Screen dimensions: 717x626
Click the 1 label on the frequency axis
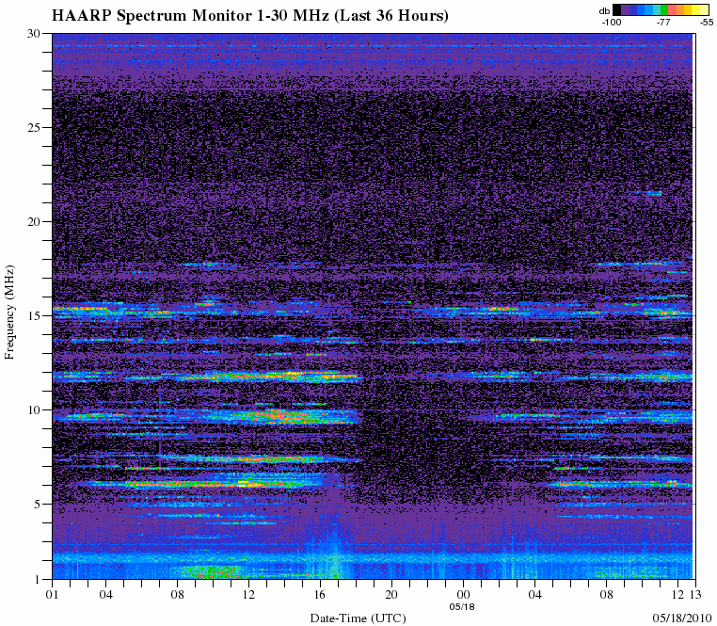click(x=38, y=579)
